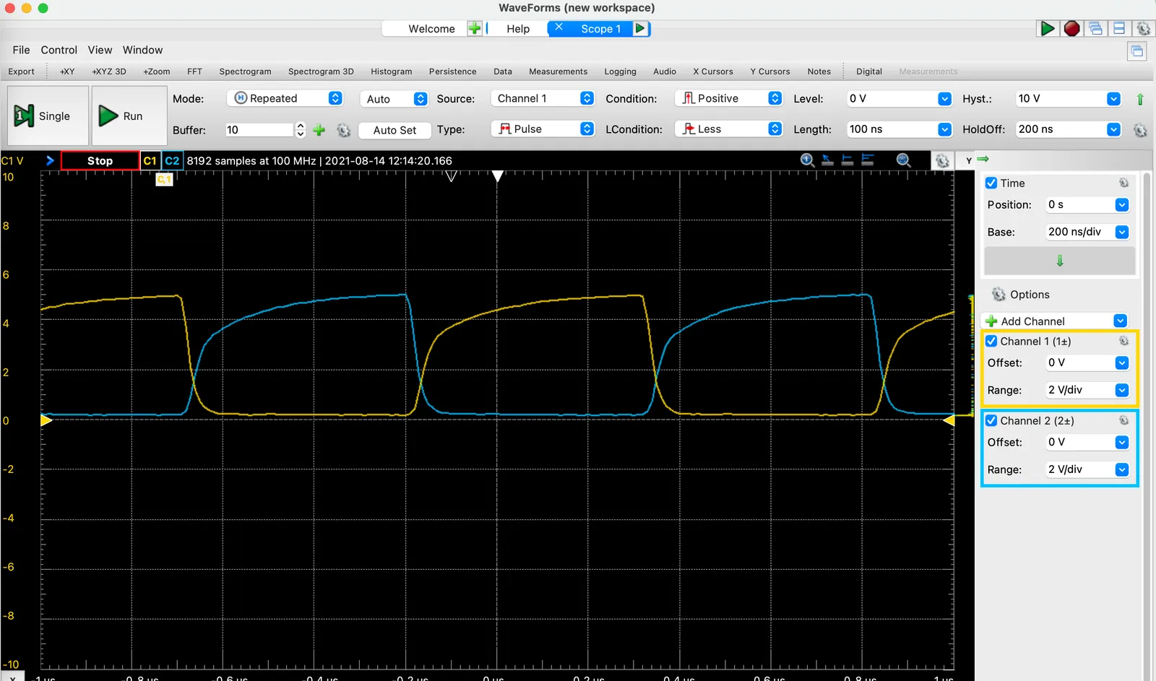Add a buffer with the green plus icon
The image size is (1156, 681).
point(319,130)
